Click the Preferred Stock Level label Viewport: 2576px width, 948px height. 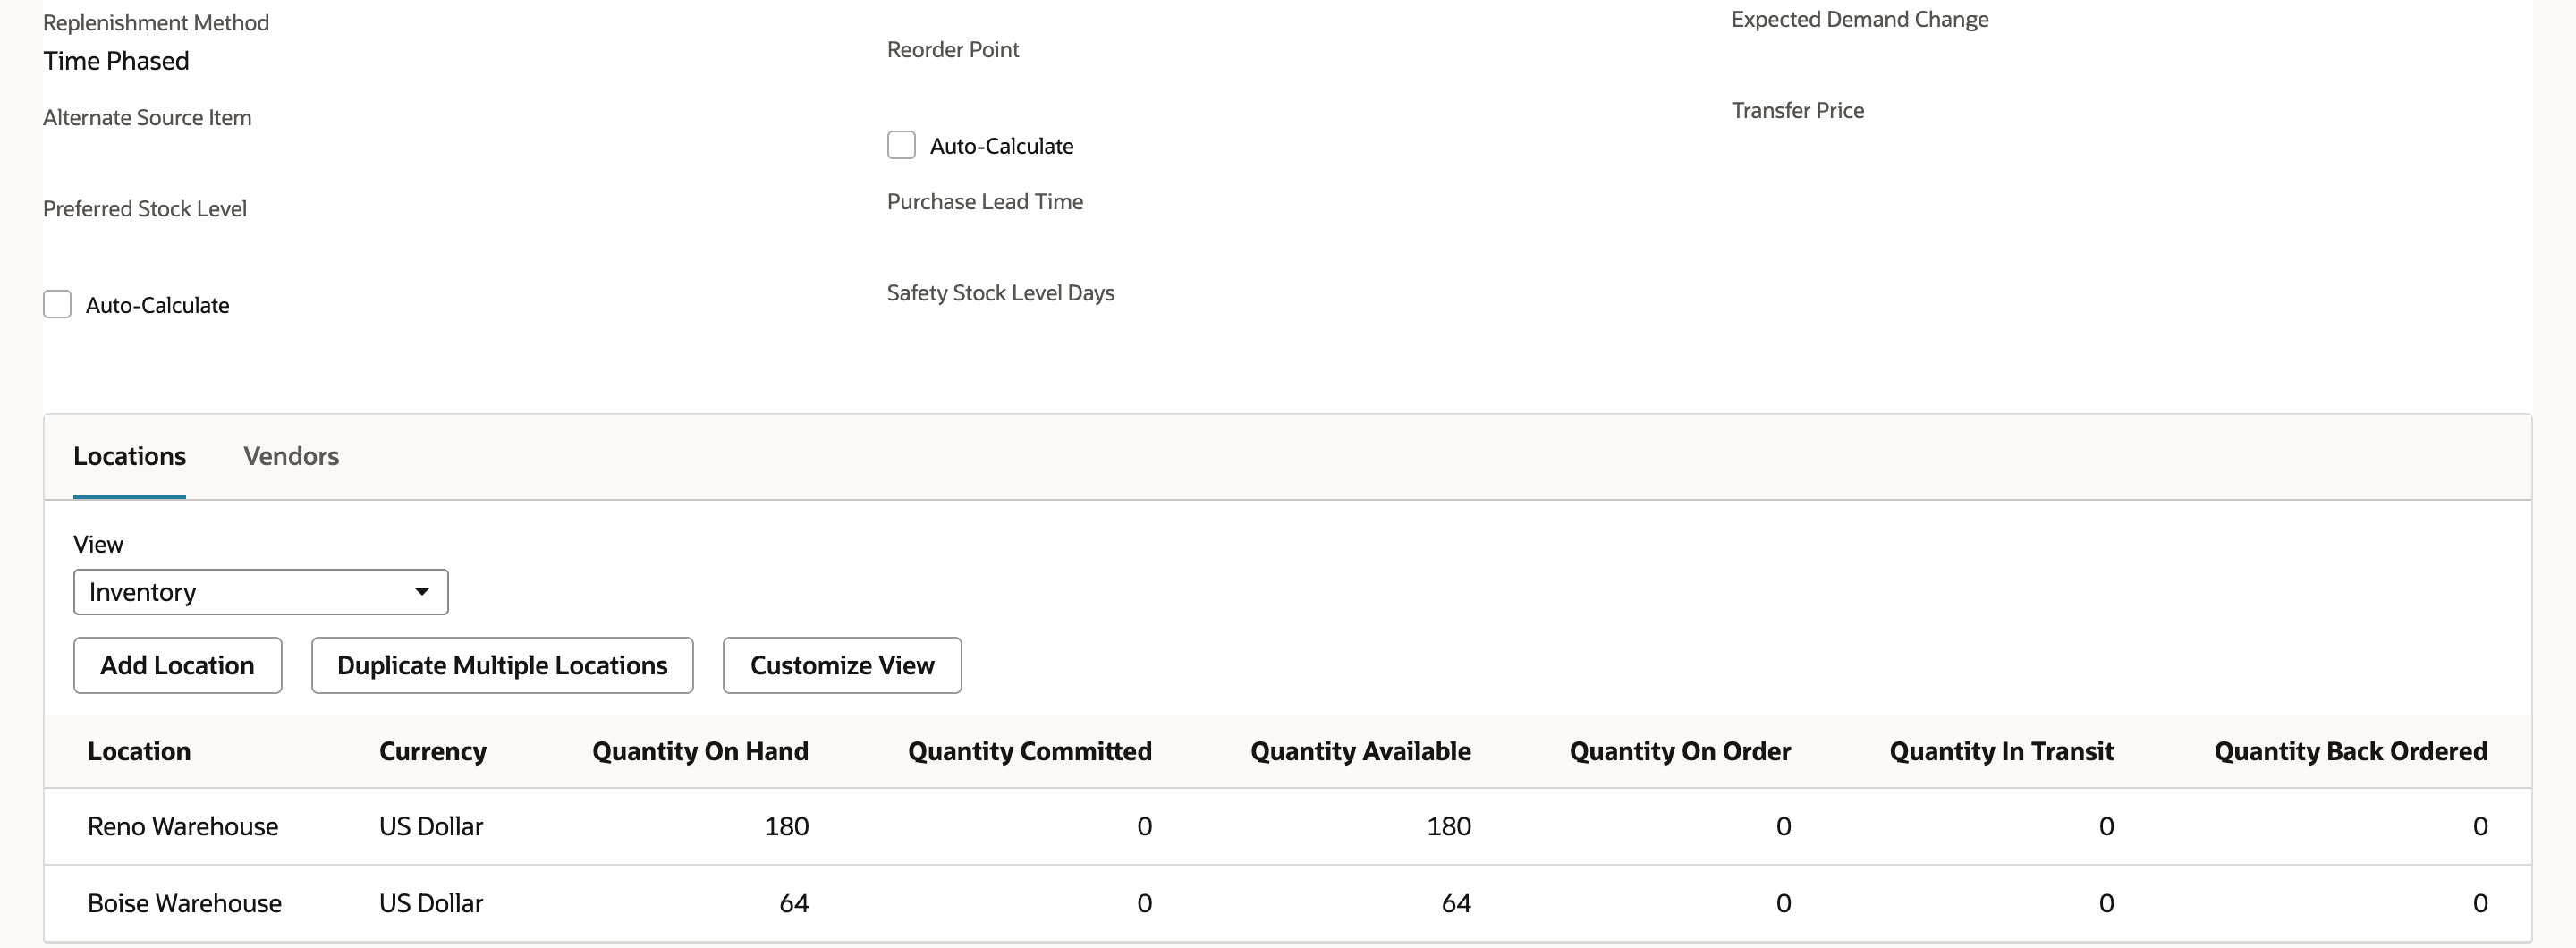[144, 208]
